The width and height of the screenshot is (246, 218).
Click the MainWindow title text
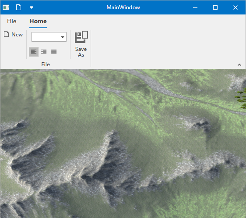(x=123, y=7)
